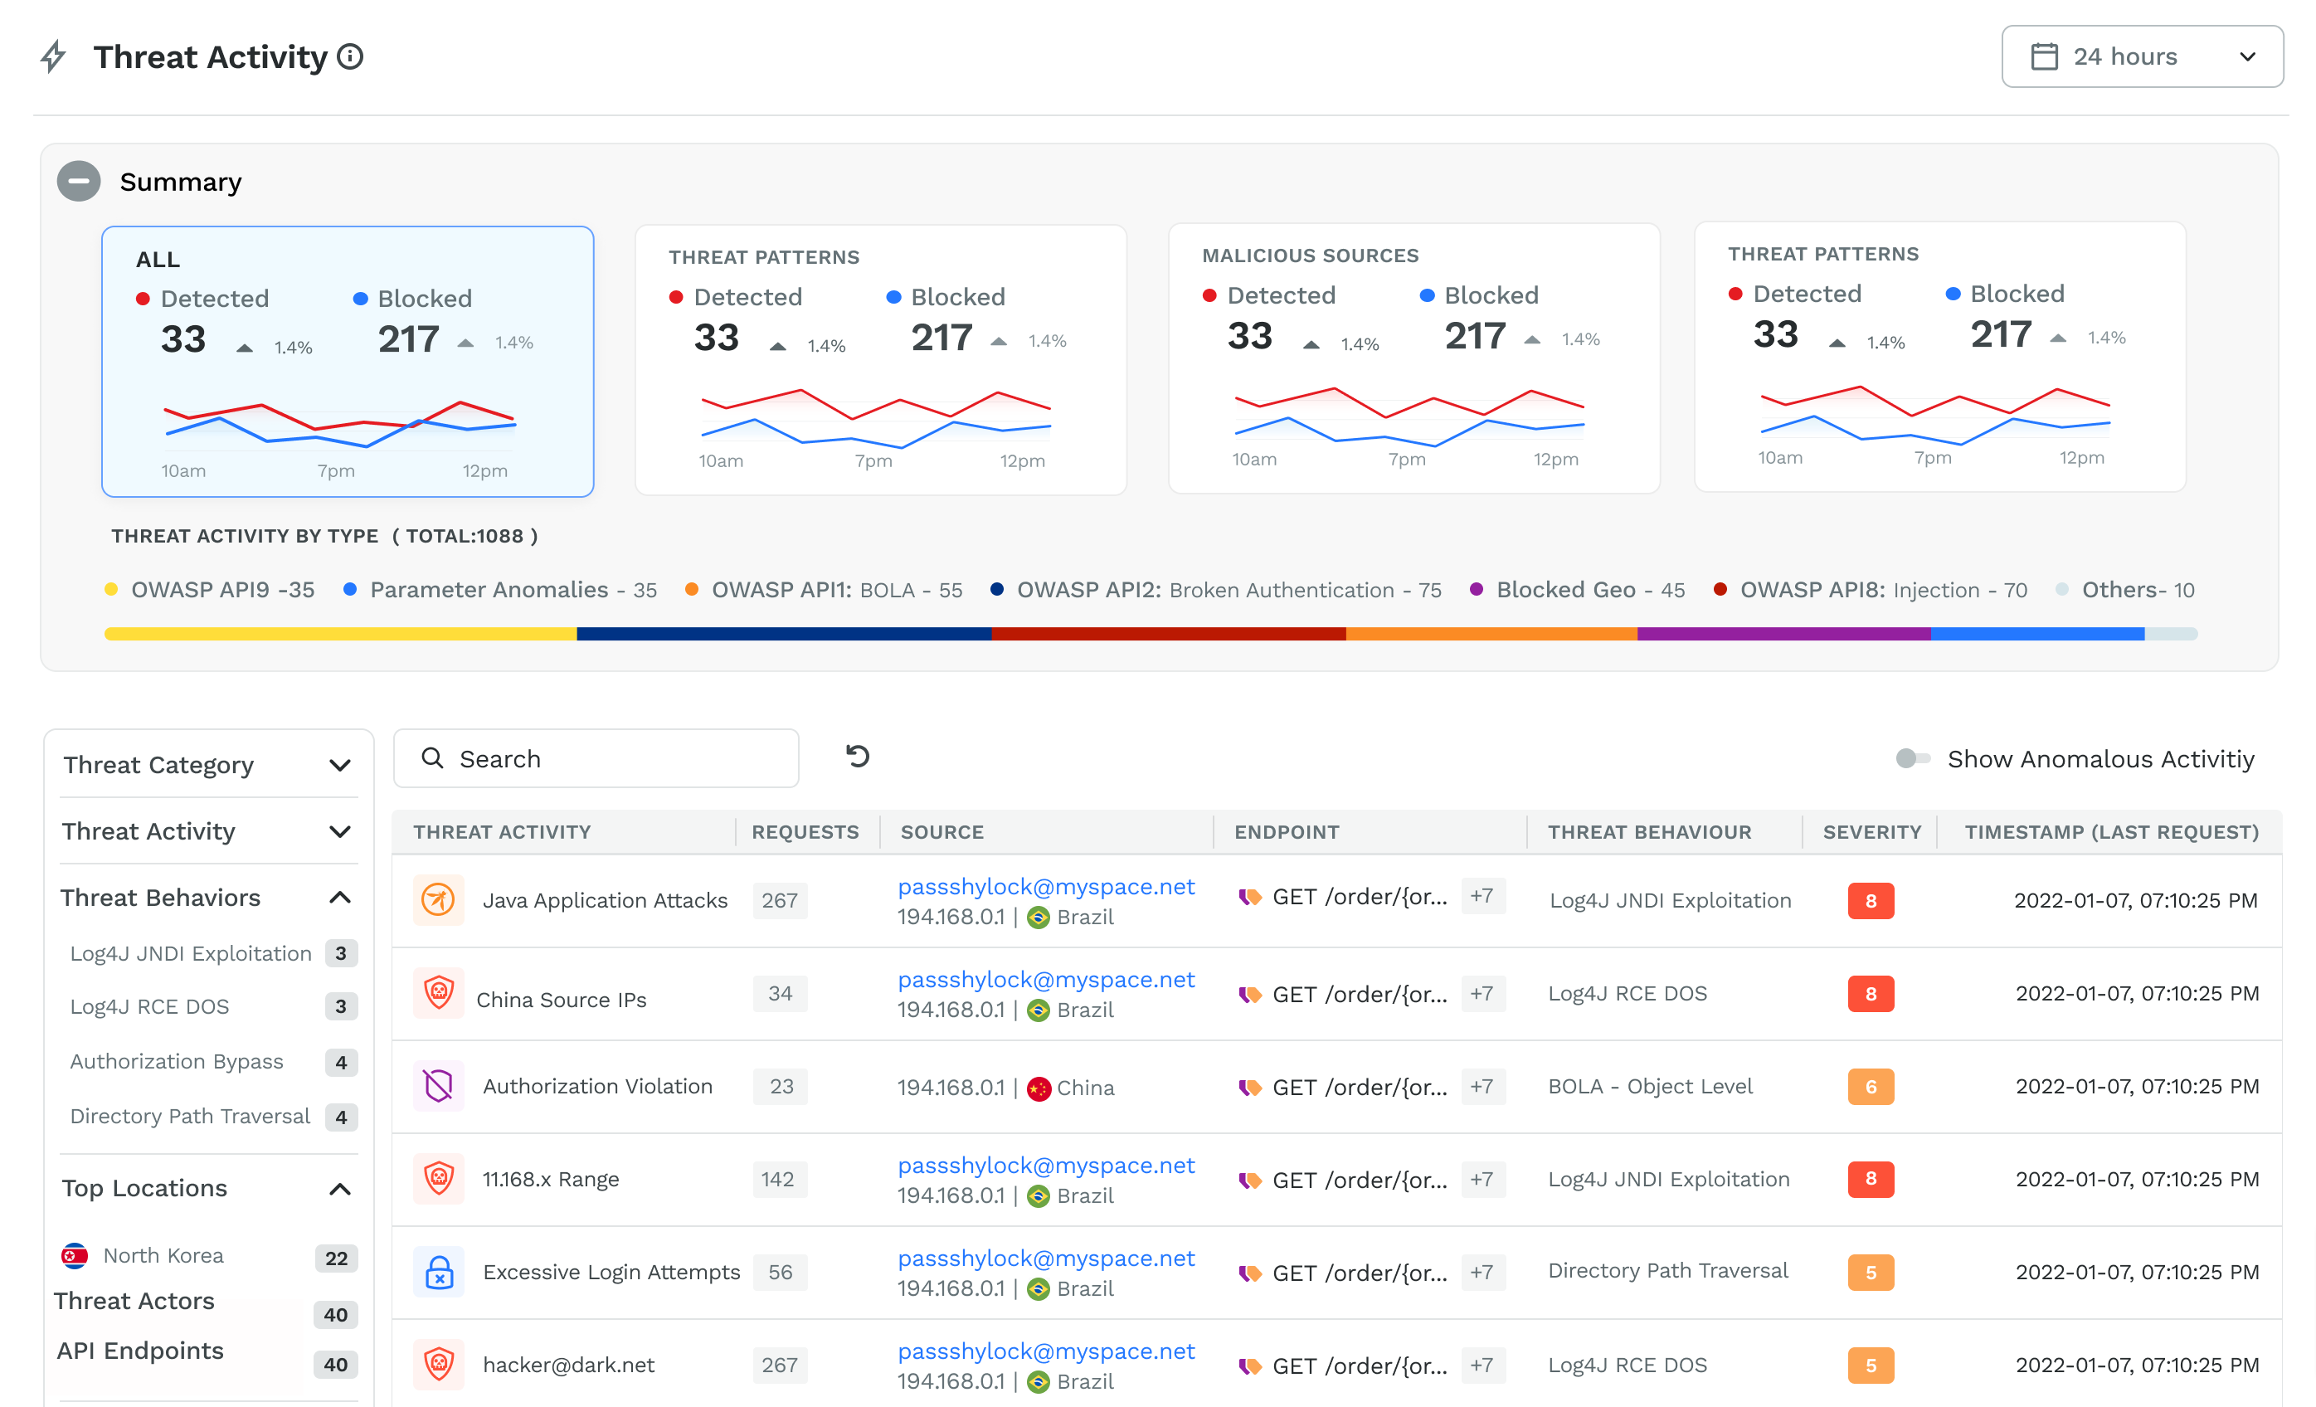Screen dimensions: 2316x1407
Task: Click the China Source IPs skull shield icon
Action: 438,992
